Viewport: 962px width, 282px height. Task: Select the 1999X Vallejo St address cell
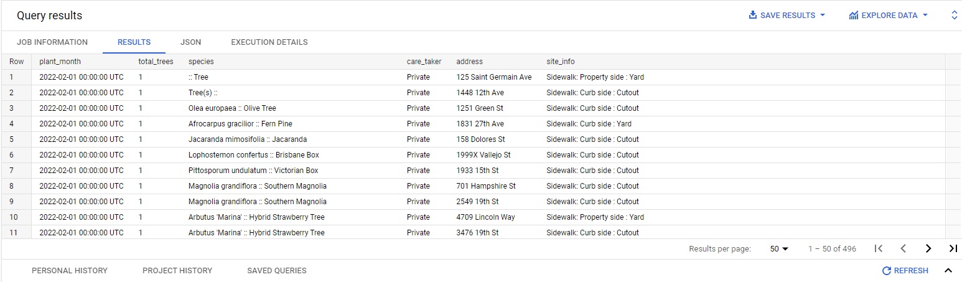coord(483,155)
